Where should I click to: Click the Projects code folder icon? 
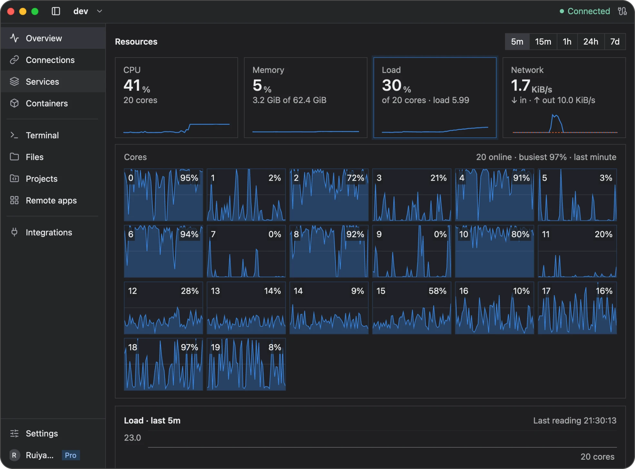tap(14, 179)
